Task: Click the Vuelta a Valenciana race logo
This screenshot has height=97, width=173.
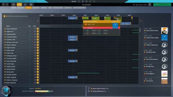Action: [x=164, y=45]
